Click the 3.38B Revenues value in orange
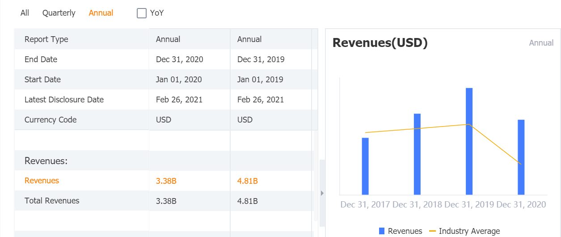Image resolution: width=561 pixels, height=237 pixels. 166,181
